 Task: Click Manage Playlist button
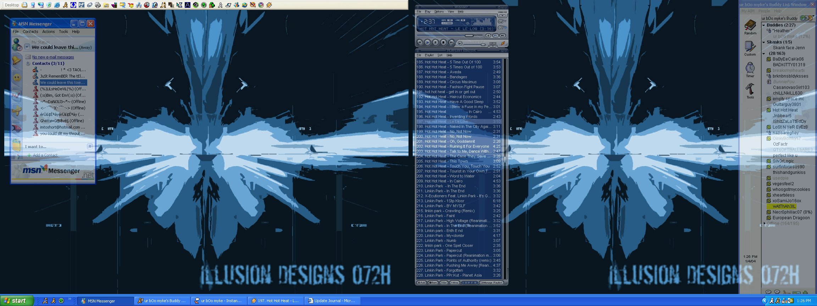491,283
